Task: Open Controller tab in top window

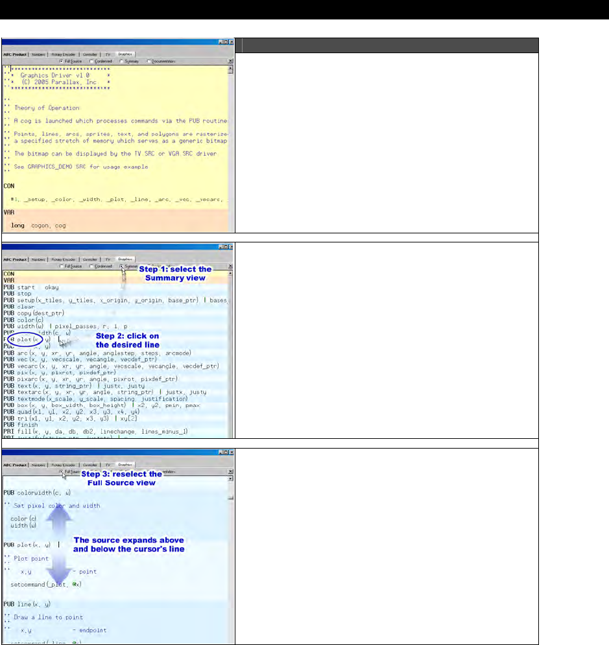Action: coord(90,54)
